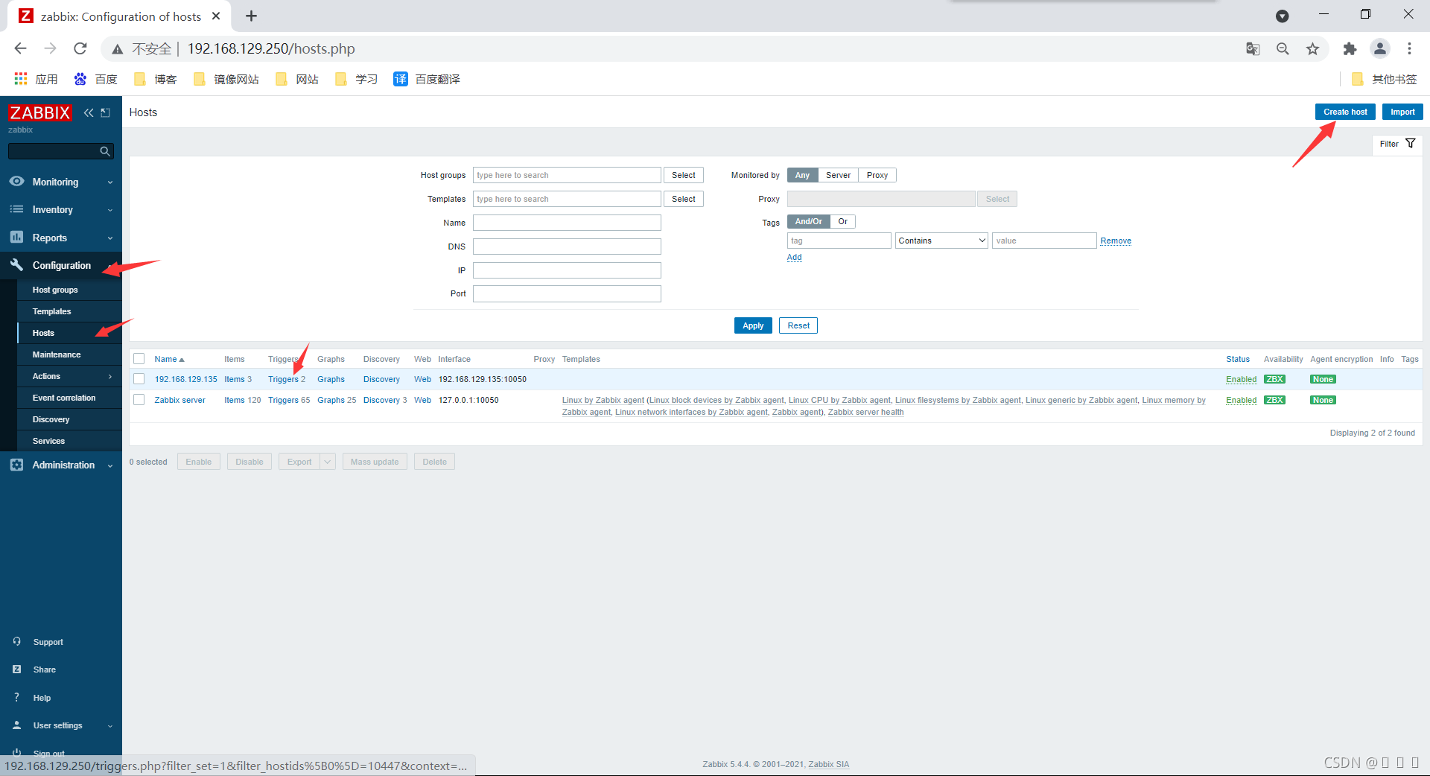This screenshot has height=776, width=1430.
Task: Open the Apps grid bookmark icon
Action: [x=21, y=79]
